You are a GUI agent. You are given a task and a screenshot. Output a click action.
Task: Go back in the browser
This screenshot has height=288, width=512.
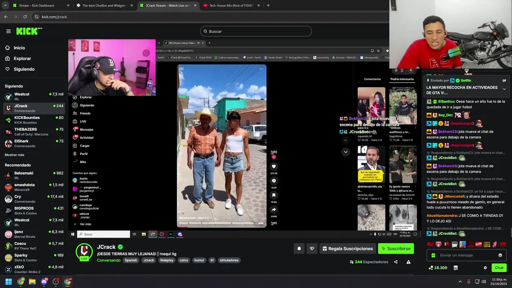6,17
